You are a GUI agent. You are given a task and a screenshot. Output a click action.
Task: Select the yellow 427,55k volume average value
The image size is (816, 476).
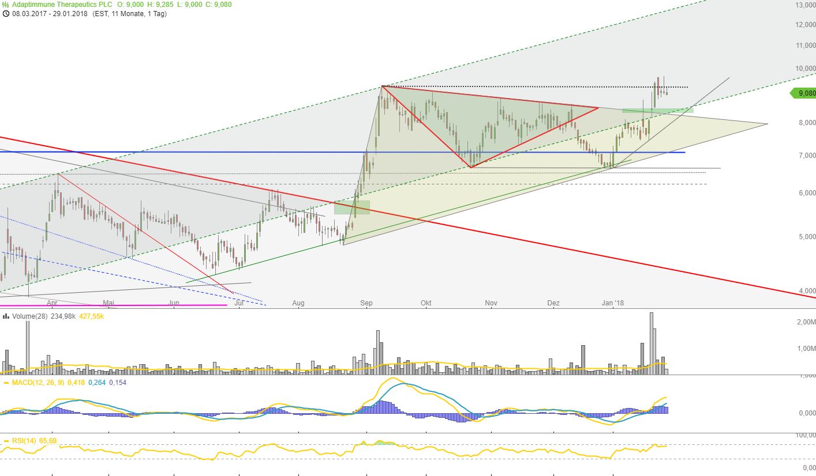tap(91, 316)
